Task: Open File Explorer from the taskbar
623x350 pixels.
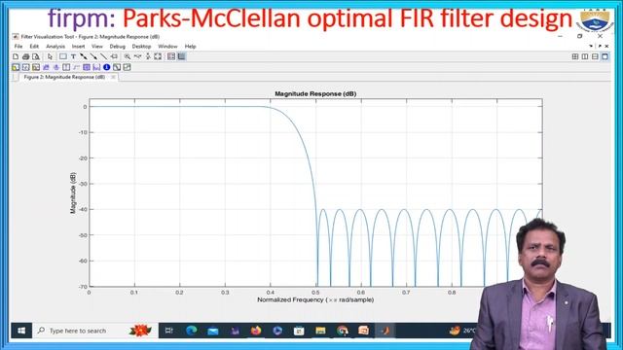Action: 320,331
